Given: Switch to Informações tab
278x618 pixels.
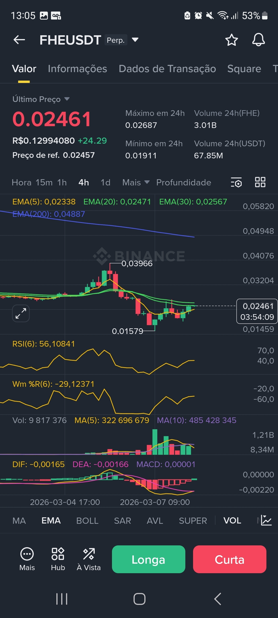Looking at the screenshot, I should (x=77, y=69).
